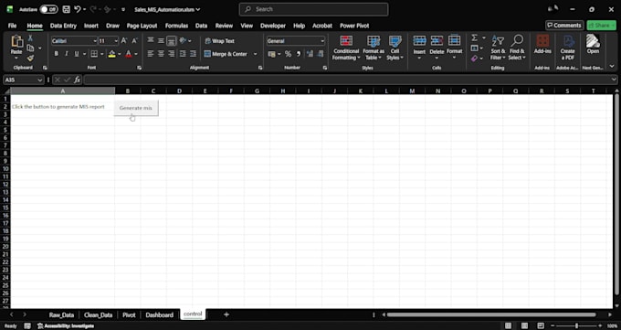The height and width of the screenshot is (330, 621).
Task: Expand Conditional Formatting menu
Action: [x=346, y=48]
